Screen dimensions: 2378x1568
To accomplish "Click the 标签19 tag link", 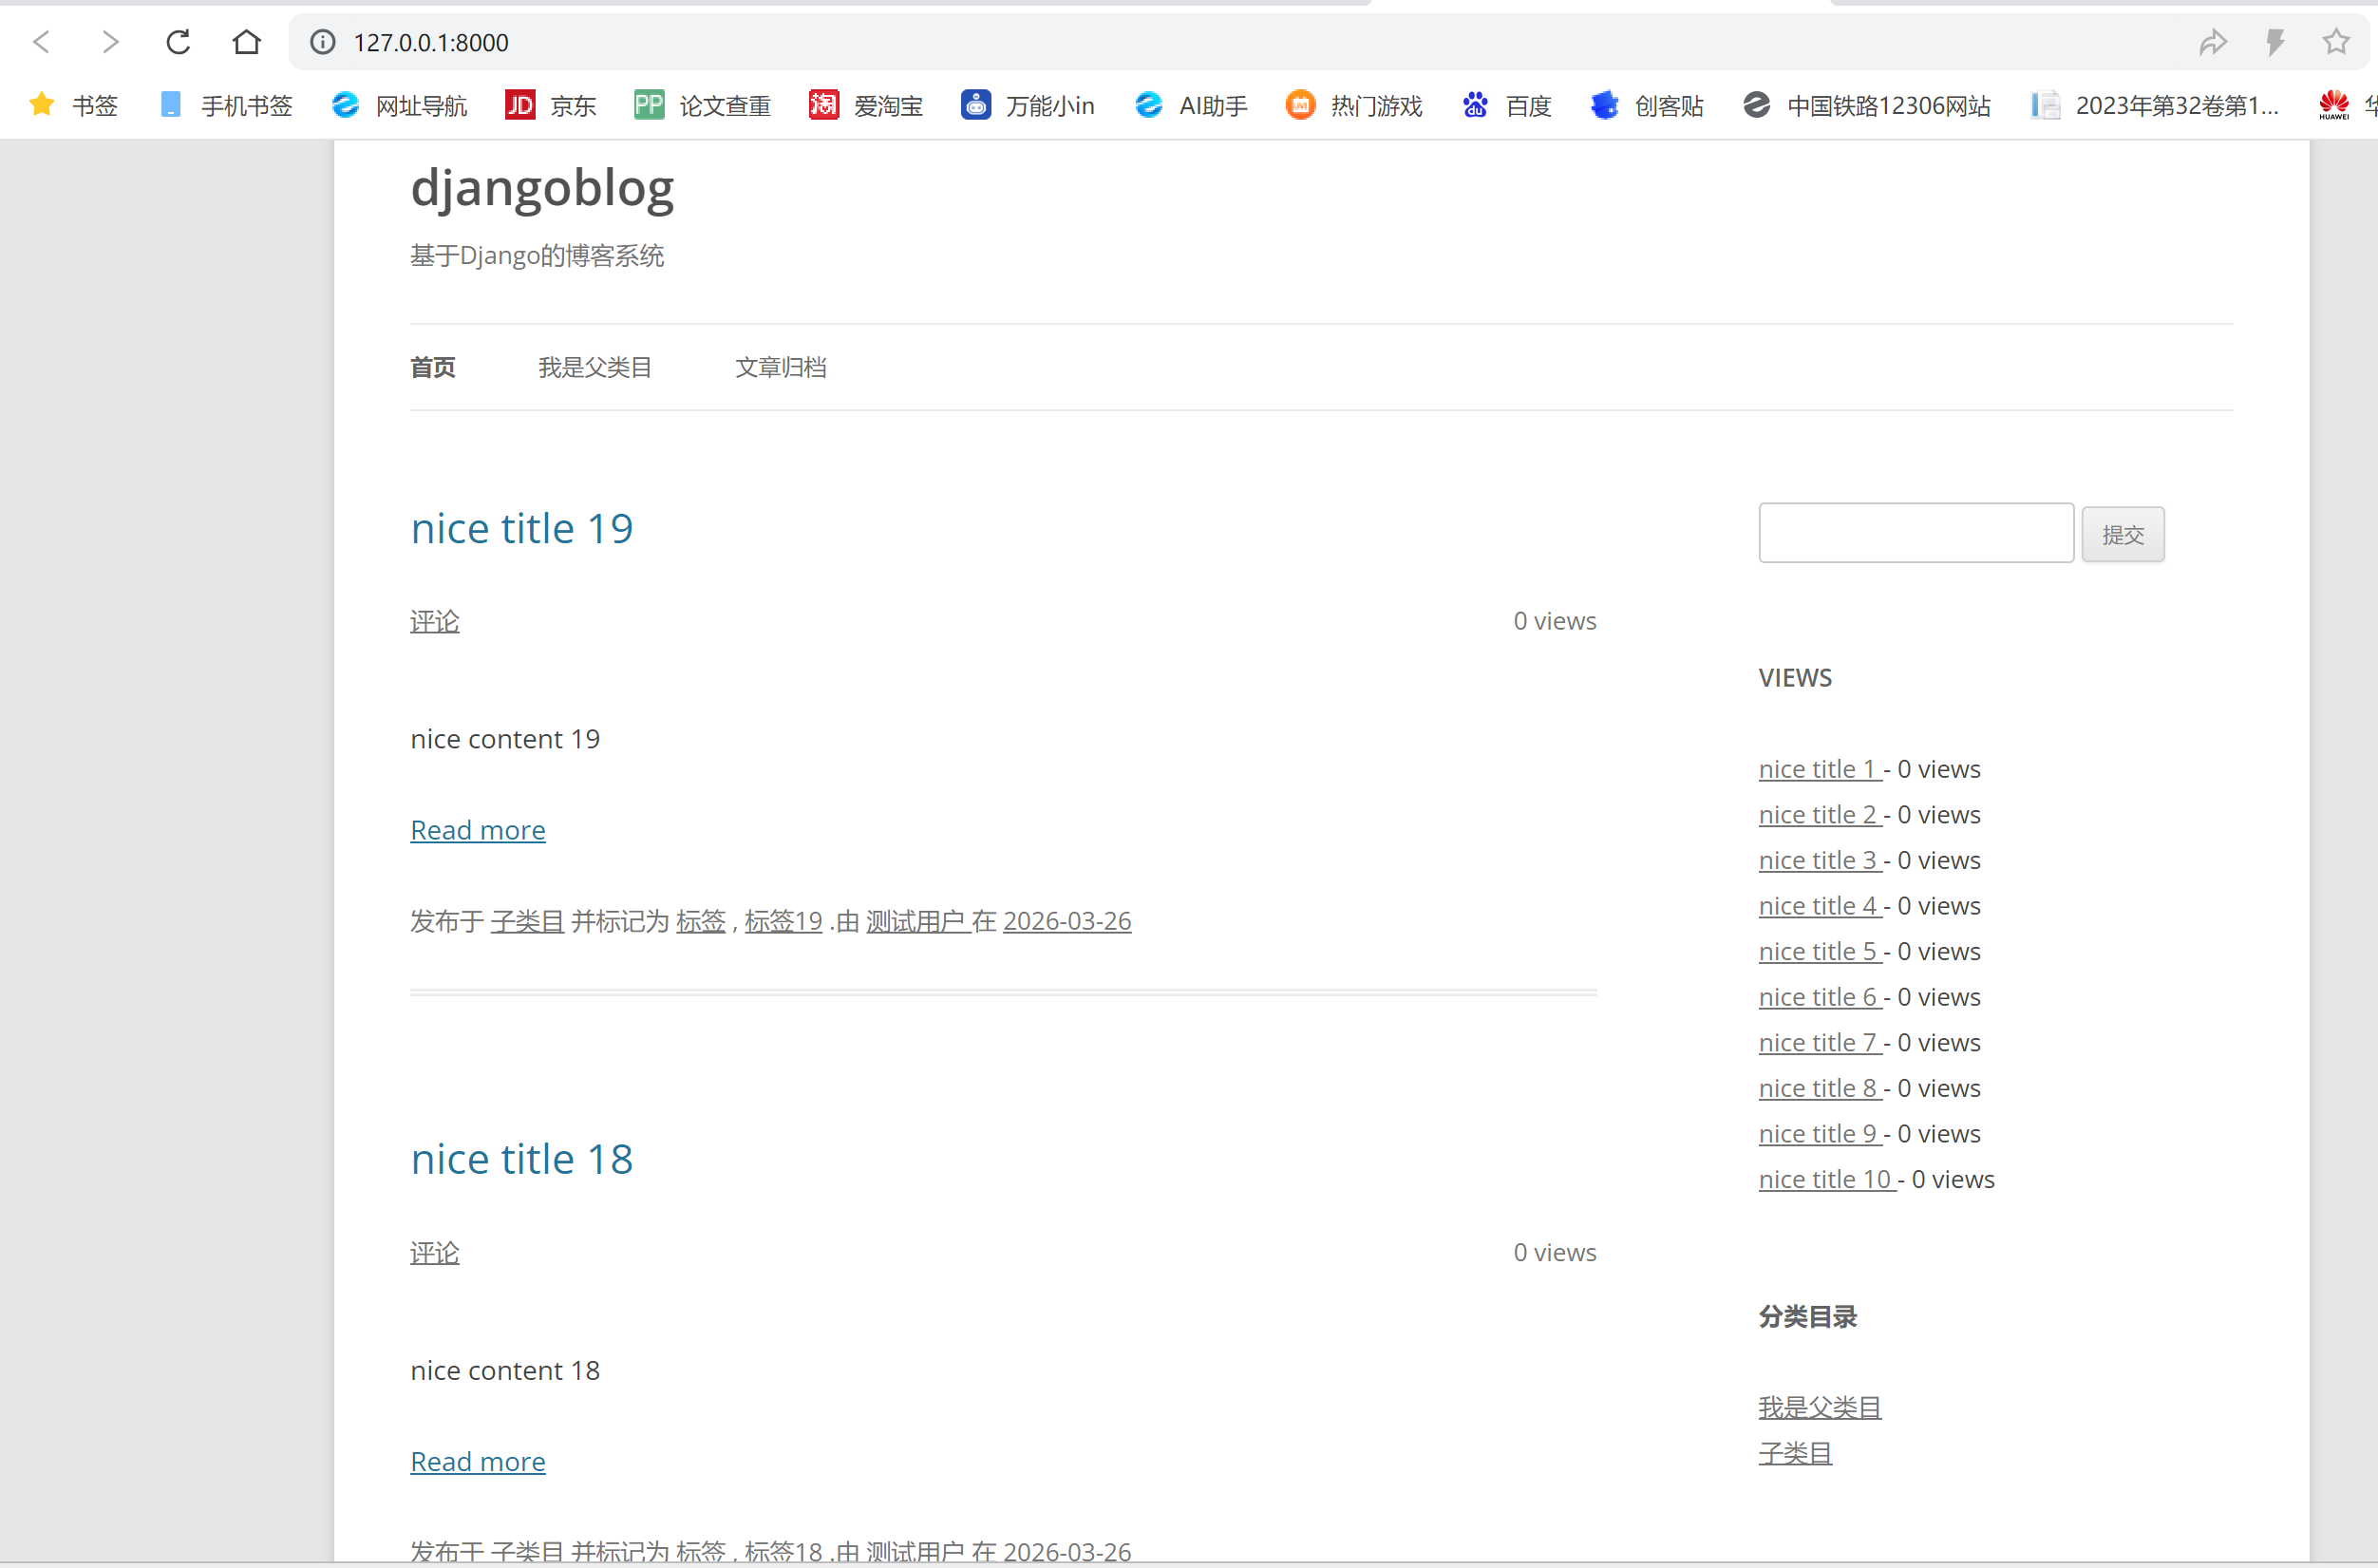I will pyautogui.click(x=783, y=921).
